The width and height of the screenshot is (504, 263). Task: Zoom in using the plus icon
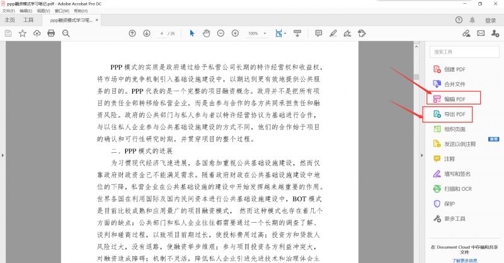click(x=234, y=33)
